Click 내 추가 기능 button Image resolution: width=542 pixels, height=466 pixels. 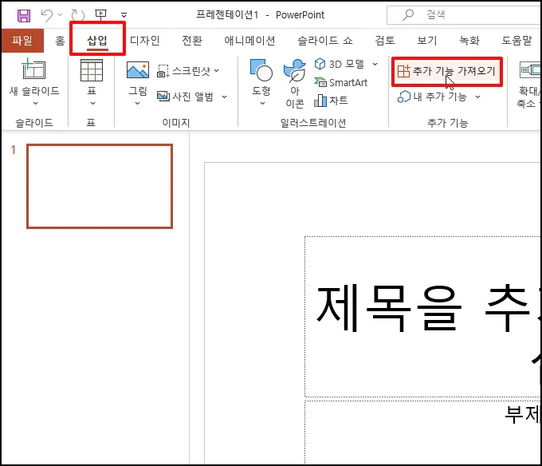point(432,97)
